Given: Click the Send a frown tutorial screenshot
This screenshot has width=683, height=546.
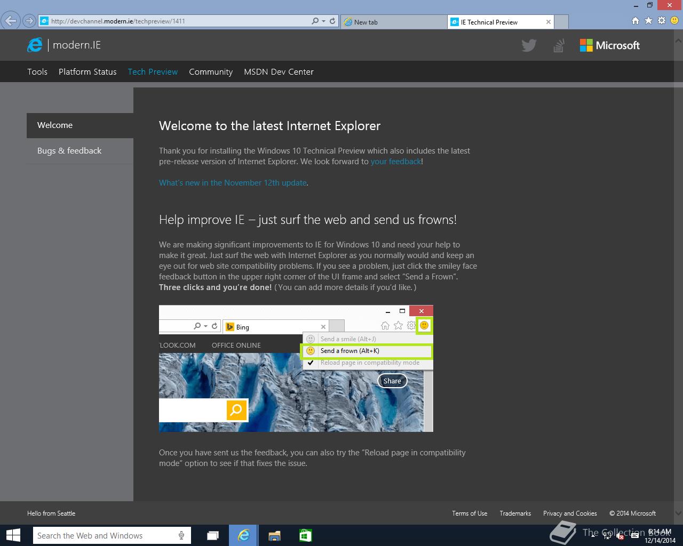Looking at the screenshot, I should pyautogui.click(x=296, y=368).
